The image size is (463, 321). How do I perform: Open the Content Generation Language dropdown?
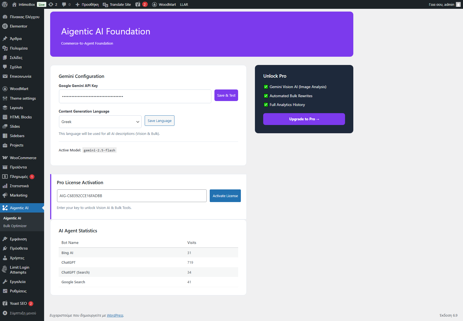click(100, 122)
